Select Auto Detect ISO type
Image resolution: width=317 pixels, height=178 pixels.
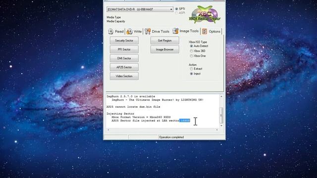(191, 46)
